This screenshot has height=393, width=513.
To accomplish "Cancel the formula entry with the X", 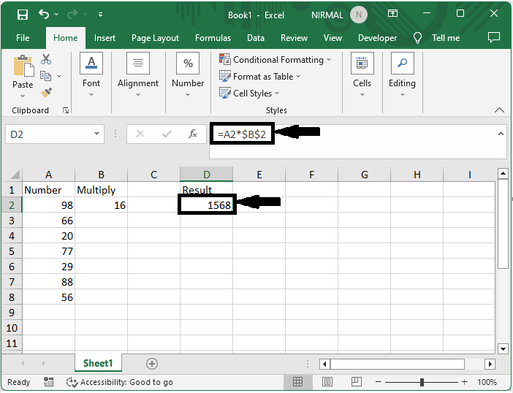I will [140, 134].
